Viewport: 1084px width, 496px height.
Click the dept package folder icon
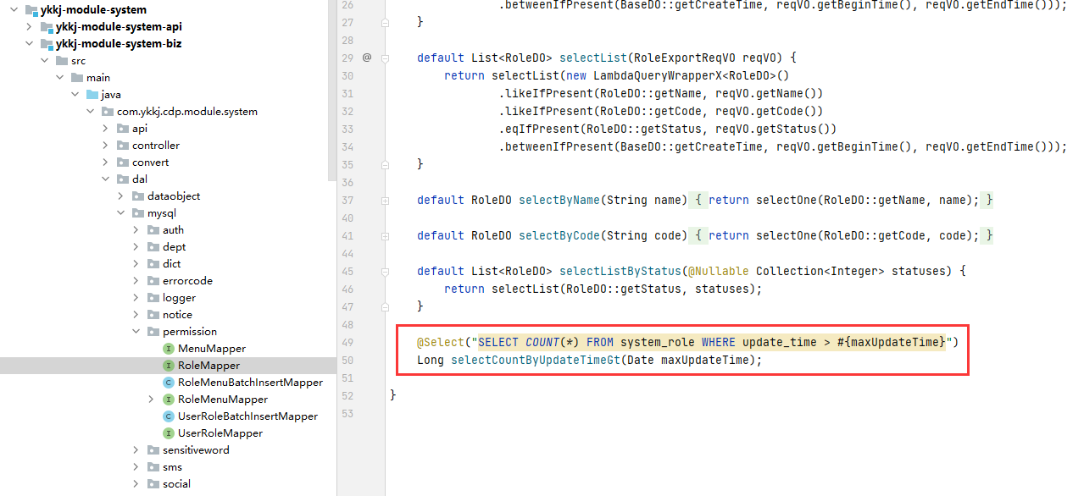tap(153, 247)
